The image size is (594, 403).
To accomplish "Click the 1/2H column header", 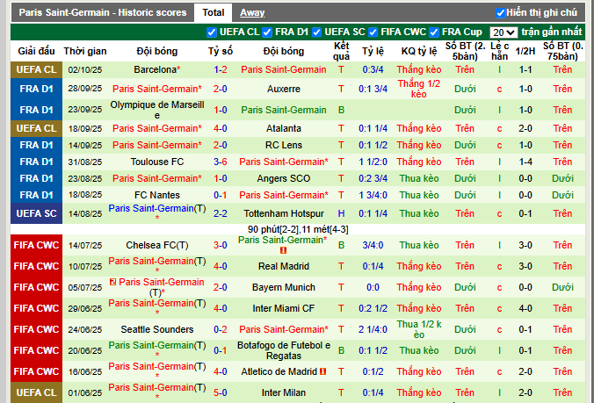I will coord(525,51).
